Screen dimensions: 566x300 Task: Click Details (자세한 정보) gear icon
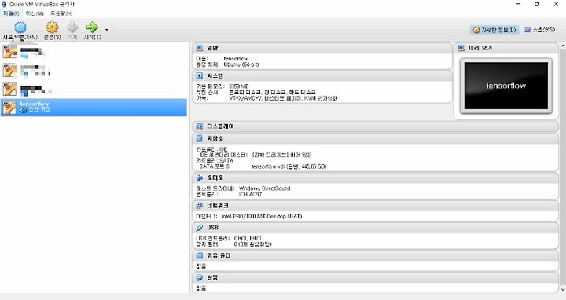coord(476,30)
